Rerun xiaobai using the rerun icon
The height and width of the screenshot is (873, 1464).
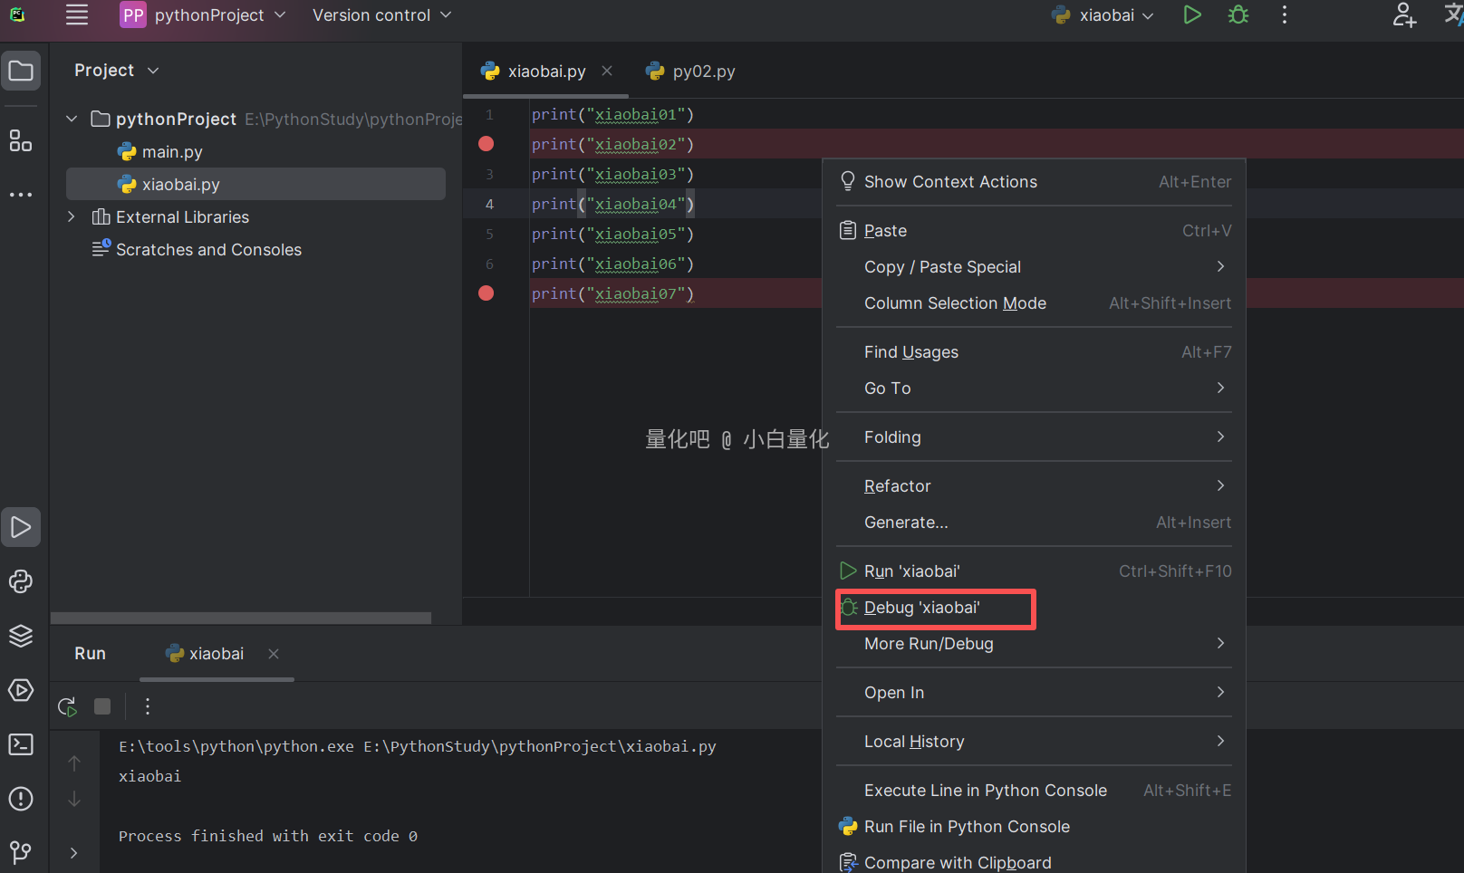click(x=67, y=706)
